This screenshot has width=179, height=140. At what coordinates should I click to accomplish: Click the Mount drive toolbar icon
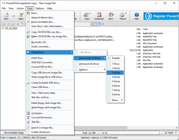(x=123, y=16)
